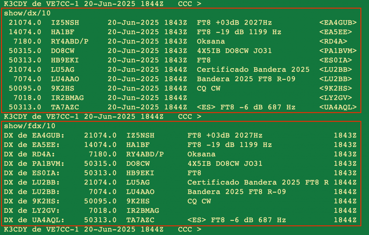Click <LU2BB> in the LU5AG show/dx row
The image size is (369, 235).
(x=335, y=70)
